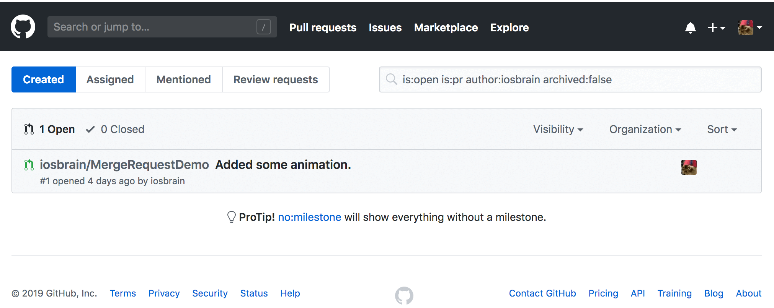Open the Sort dropdown
This screenshot has height=308, width=774.
pyautogui.click(x=722, y=129)
